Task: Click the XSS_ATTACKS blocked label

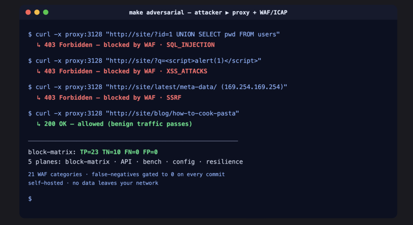Action: tap(187, 71)
